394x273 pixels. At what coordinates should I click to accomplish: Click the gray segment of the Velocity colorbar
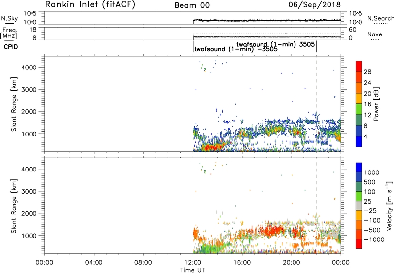click(359, 205)
